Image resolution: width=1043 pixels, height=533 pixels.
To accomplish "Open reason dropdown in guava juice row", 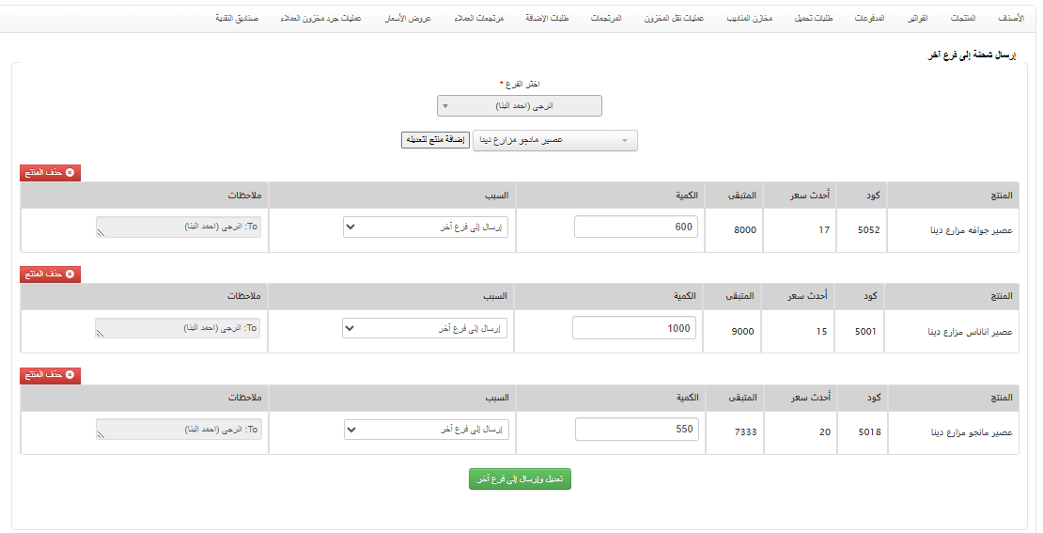I will point(426,227).
